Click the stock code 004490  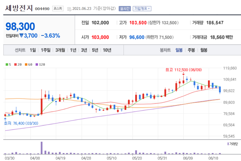[x=42, y=9]
